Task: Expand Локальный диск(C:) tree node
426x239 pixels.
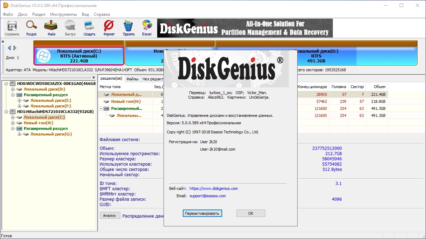Action: 13,117
